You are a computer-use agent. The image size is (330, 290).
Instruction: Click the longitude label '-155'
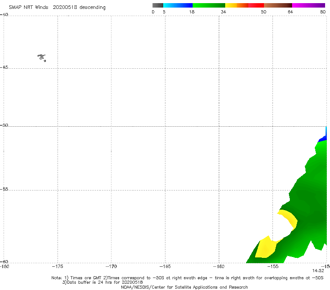pos(273,266)
